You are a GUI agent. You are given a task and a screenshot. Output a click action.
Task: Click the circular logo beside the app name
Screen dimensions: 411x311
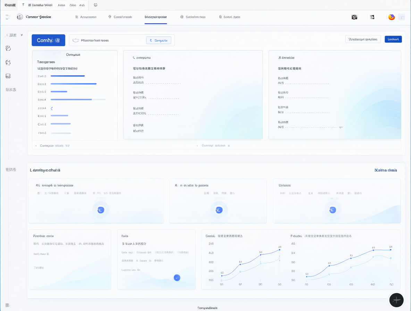tap(20, 17)
